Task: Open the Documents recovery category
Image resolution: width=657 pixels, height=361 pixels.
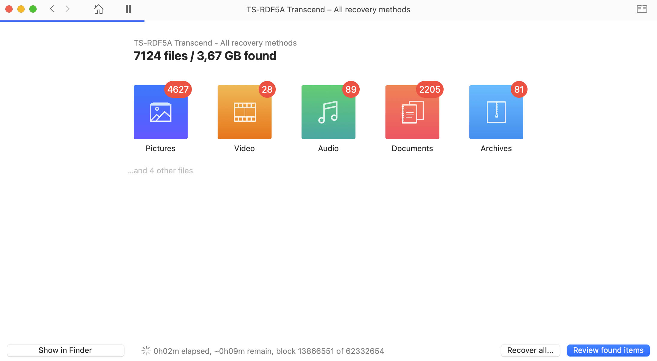Action: pyautogui.click(x=412, y=112)
